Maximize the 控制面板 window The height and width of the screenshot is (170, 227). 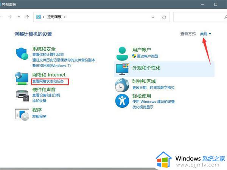(x=216, y=5)
